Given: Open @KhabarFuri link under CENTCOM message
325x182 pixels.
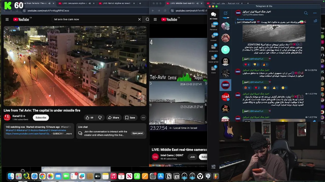Looking at the screenshot, I should click(256, 59).
